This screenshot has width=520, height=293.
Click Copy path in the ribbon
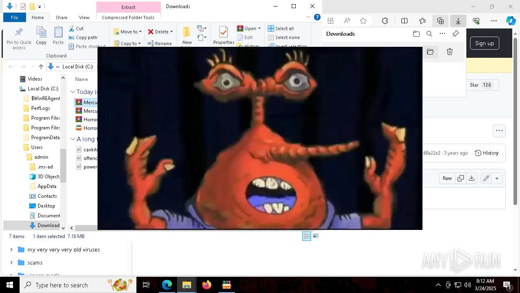83,37
